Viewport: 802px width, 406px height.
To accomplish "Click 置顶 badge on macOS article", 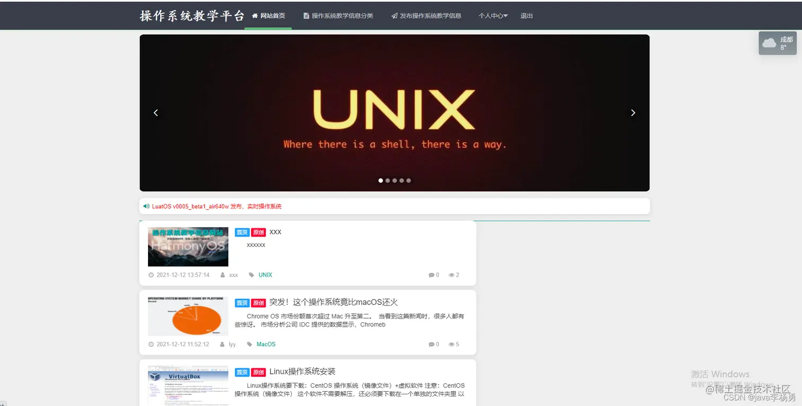I will pyautogui.click(x=242, y=303).
